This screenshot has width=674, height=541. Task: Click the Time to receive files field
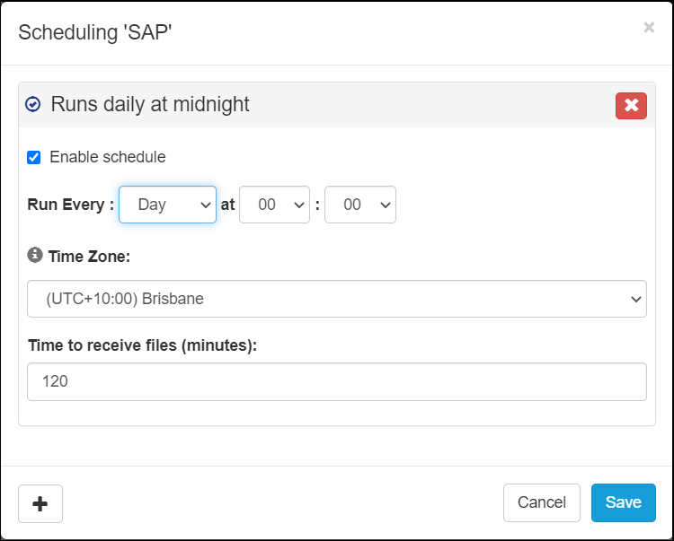(337, 381)
